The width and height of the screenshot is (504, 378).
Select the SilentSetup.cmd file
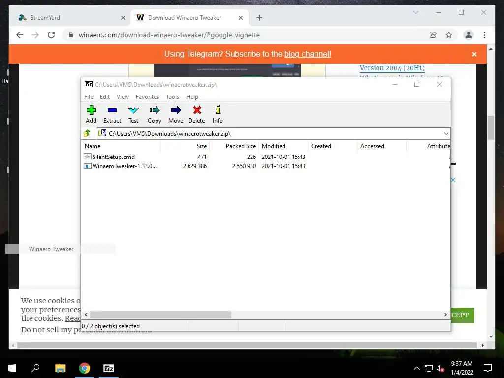[x=114, y=157]
